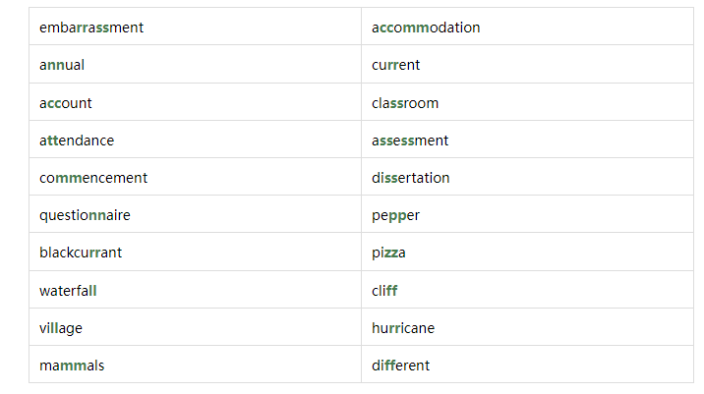
Task: Click the word classroom
Action: tap(405, 103)
